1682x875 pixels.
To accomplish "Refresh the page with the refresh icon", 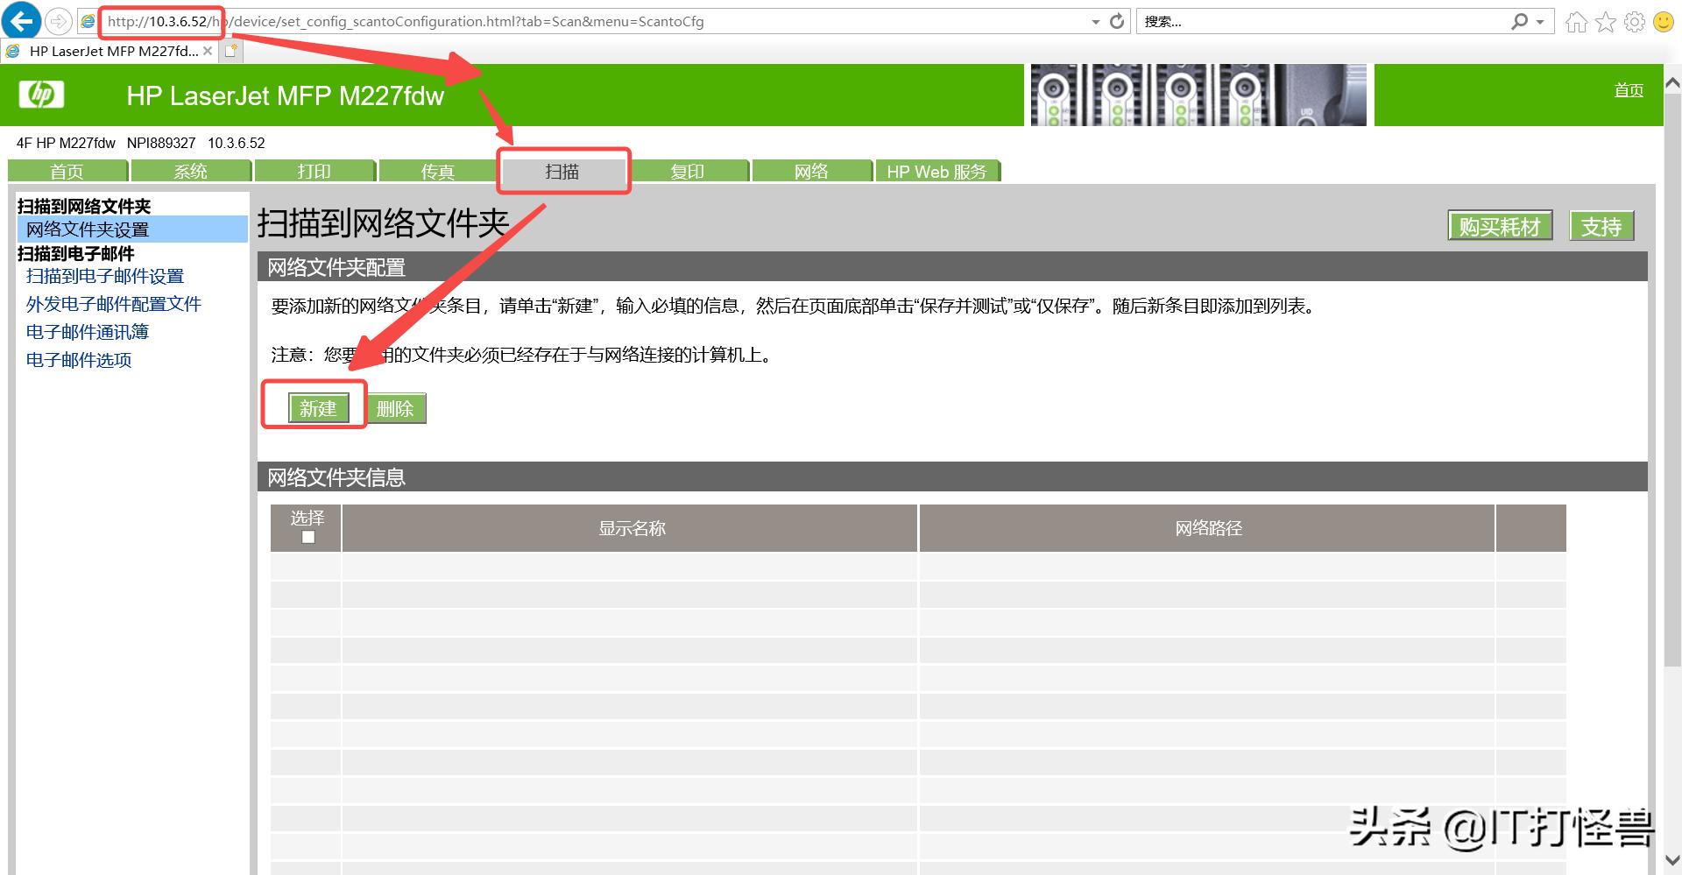I will [x=1116, y=20].
